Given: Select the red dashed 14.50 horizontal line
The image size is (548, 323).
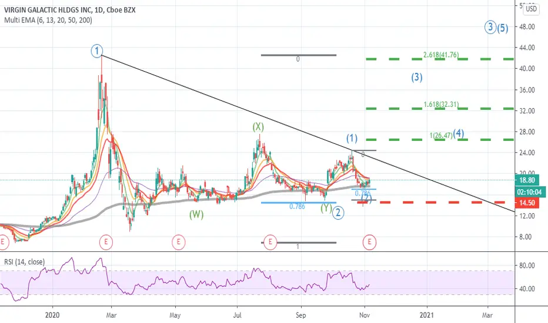Looking at the screenshot, I should tap(431, 202).
